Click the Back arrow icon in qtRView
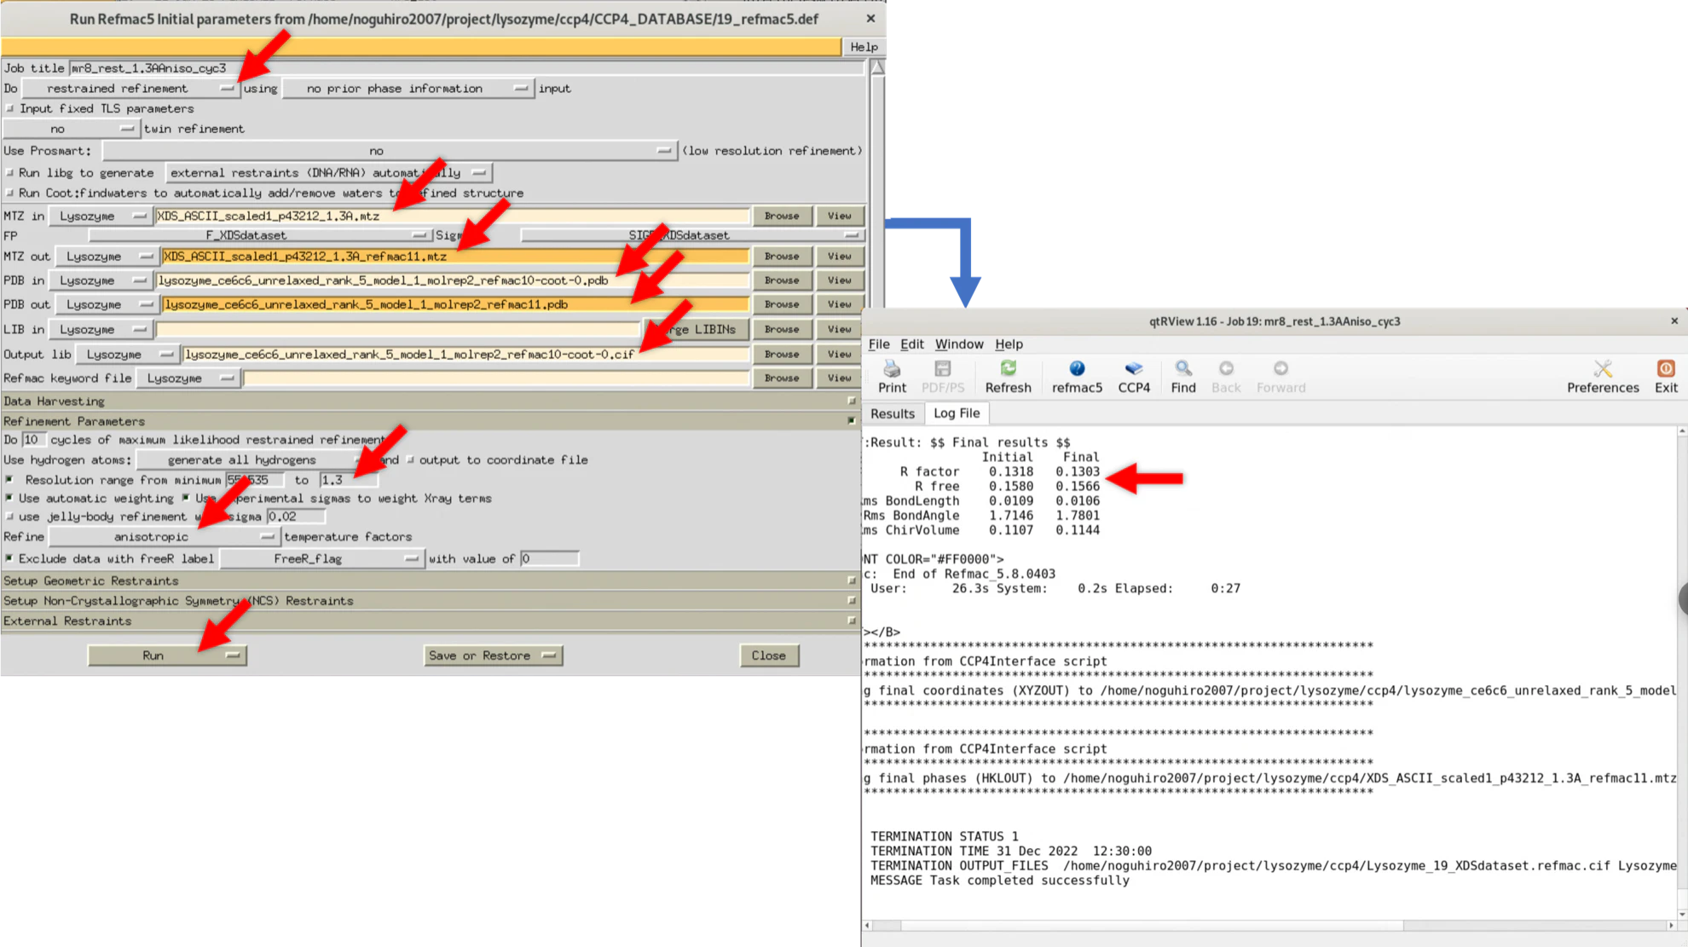The height and width of the screenshot is (947, 1688). 1226,376
